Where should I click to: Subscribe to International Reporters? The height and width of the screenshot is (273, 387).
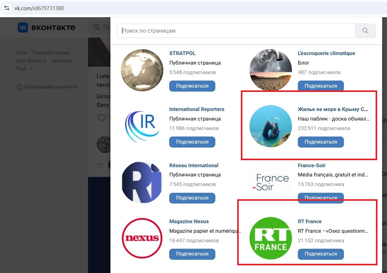click(x=192, y=142)
